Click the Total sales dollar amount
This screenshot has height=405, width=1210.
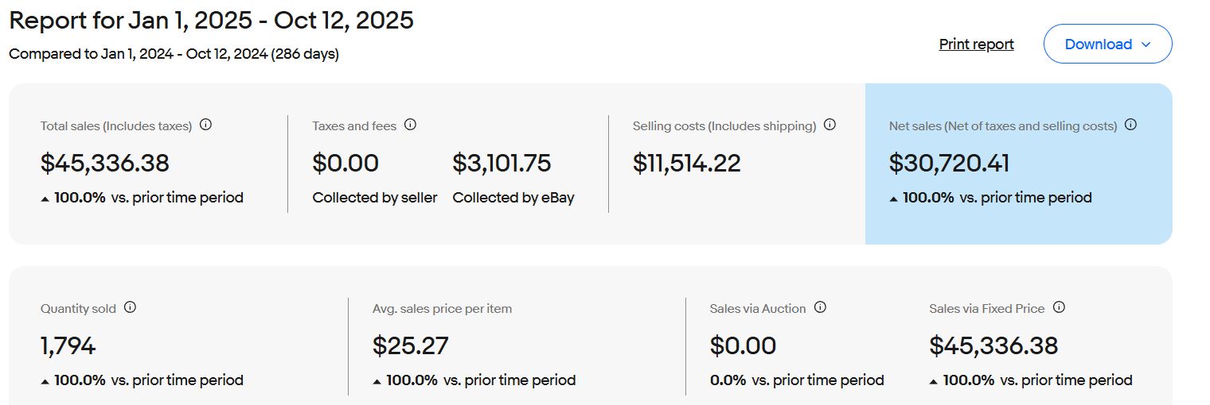105,164
